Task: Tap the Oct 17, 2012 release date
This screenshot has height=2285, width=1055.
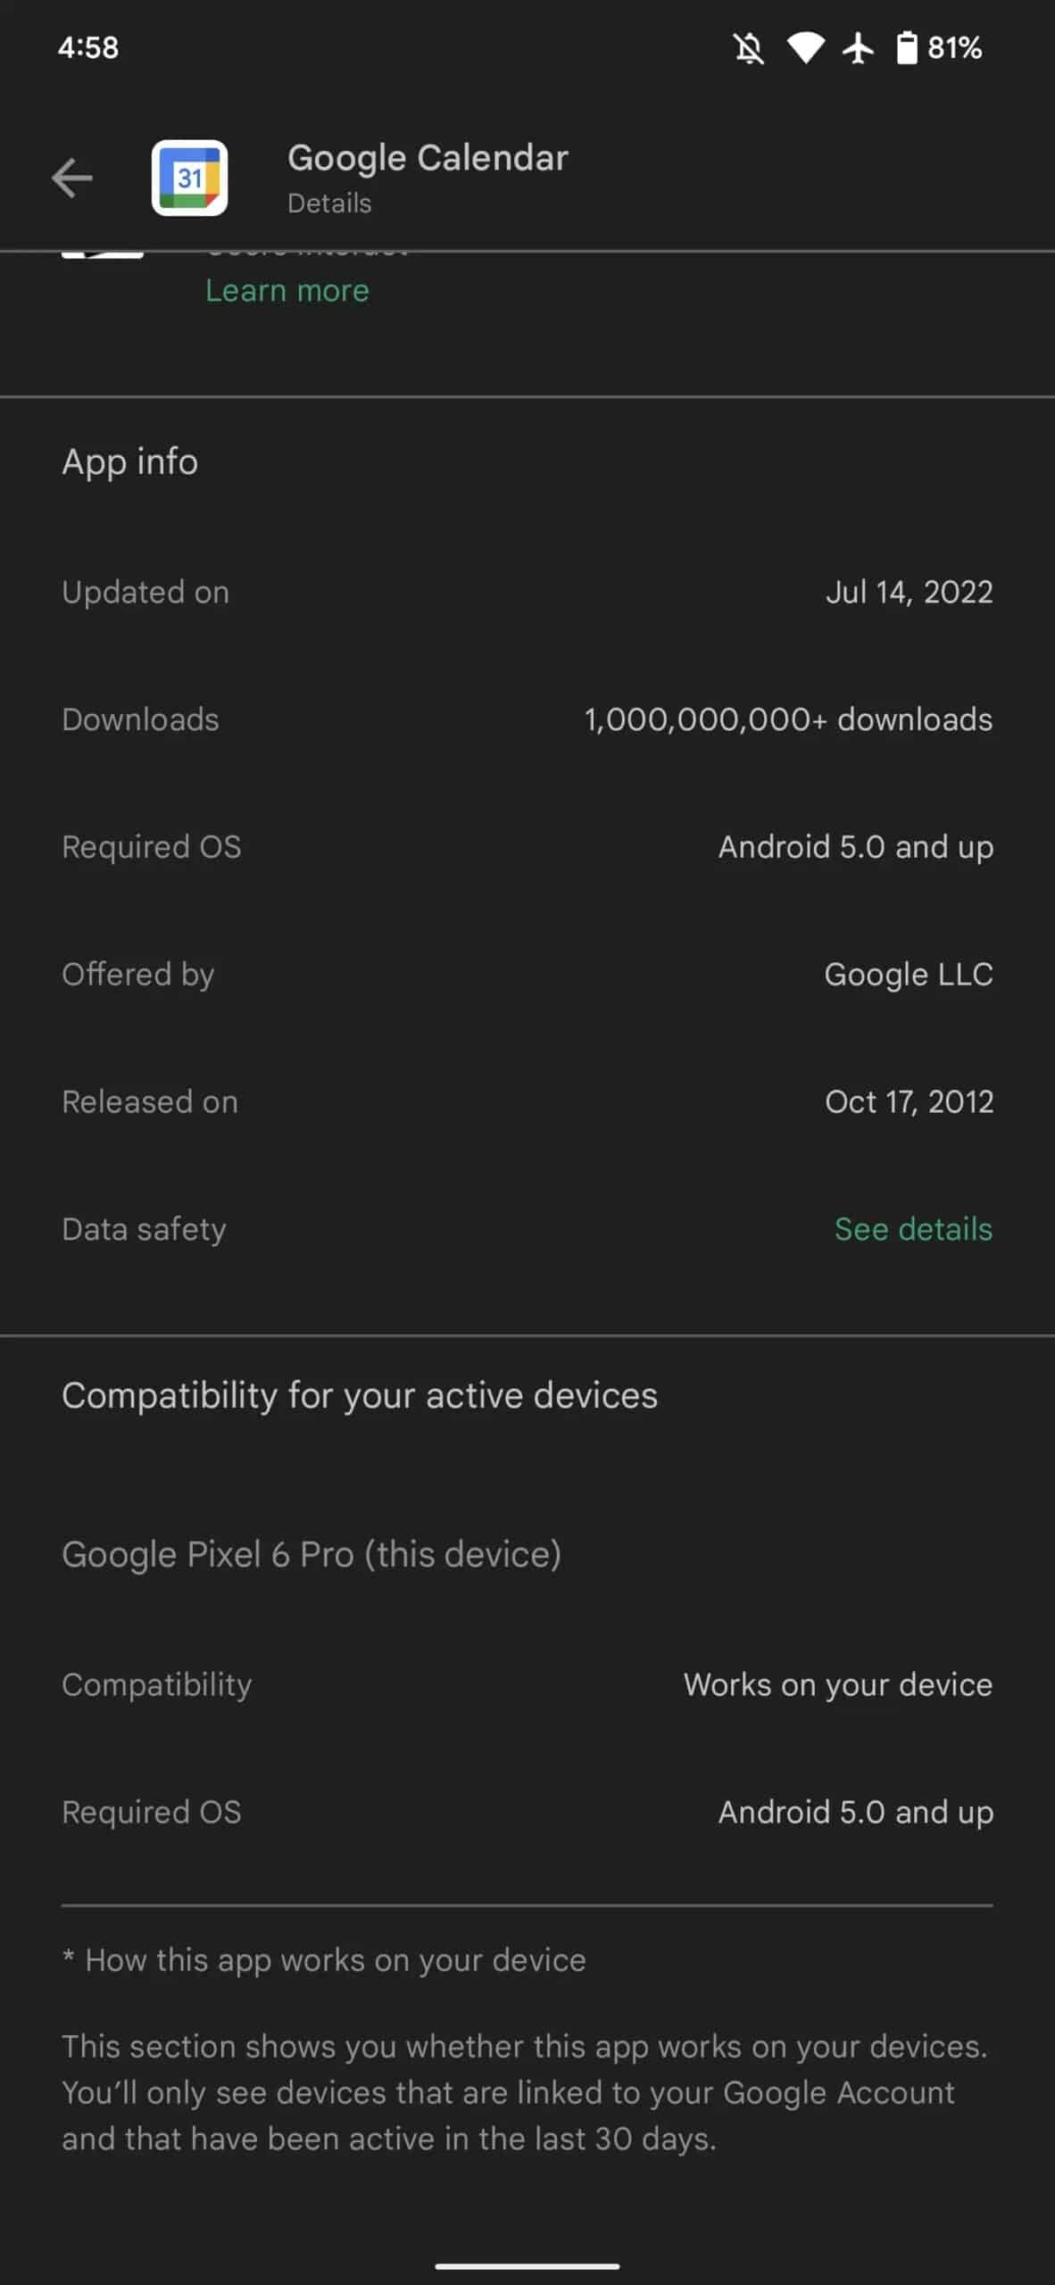Action: click(x=909, y=1101)
